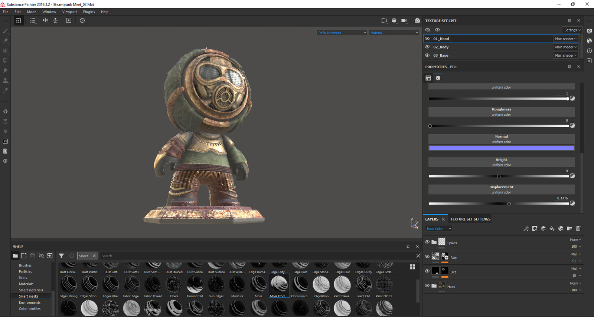This screenshot has width=594, height=317.
Task: Click the vertical symmetry settings icon
Action: point(55,20)
